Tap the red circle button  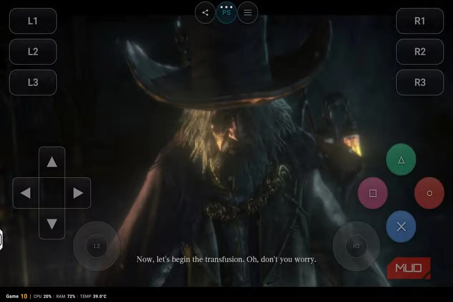point(429,193)
